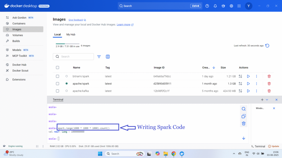The image size is (282, 158).
Task: Ask Gordon about apache/spark image
Action: (240, 84)
